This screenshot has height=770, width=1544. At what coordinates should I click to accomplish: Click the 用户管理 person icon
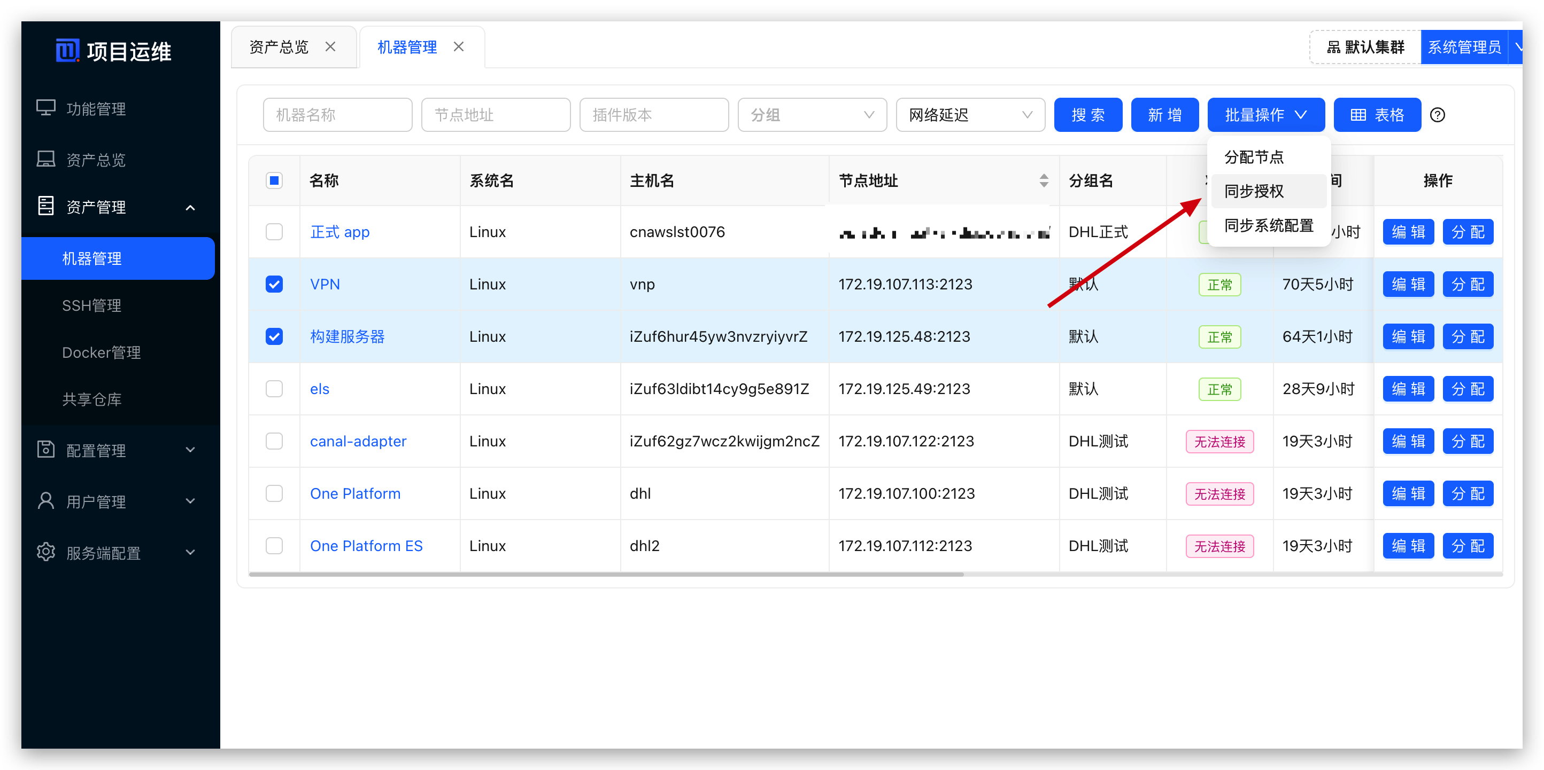coord(45,500)
